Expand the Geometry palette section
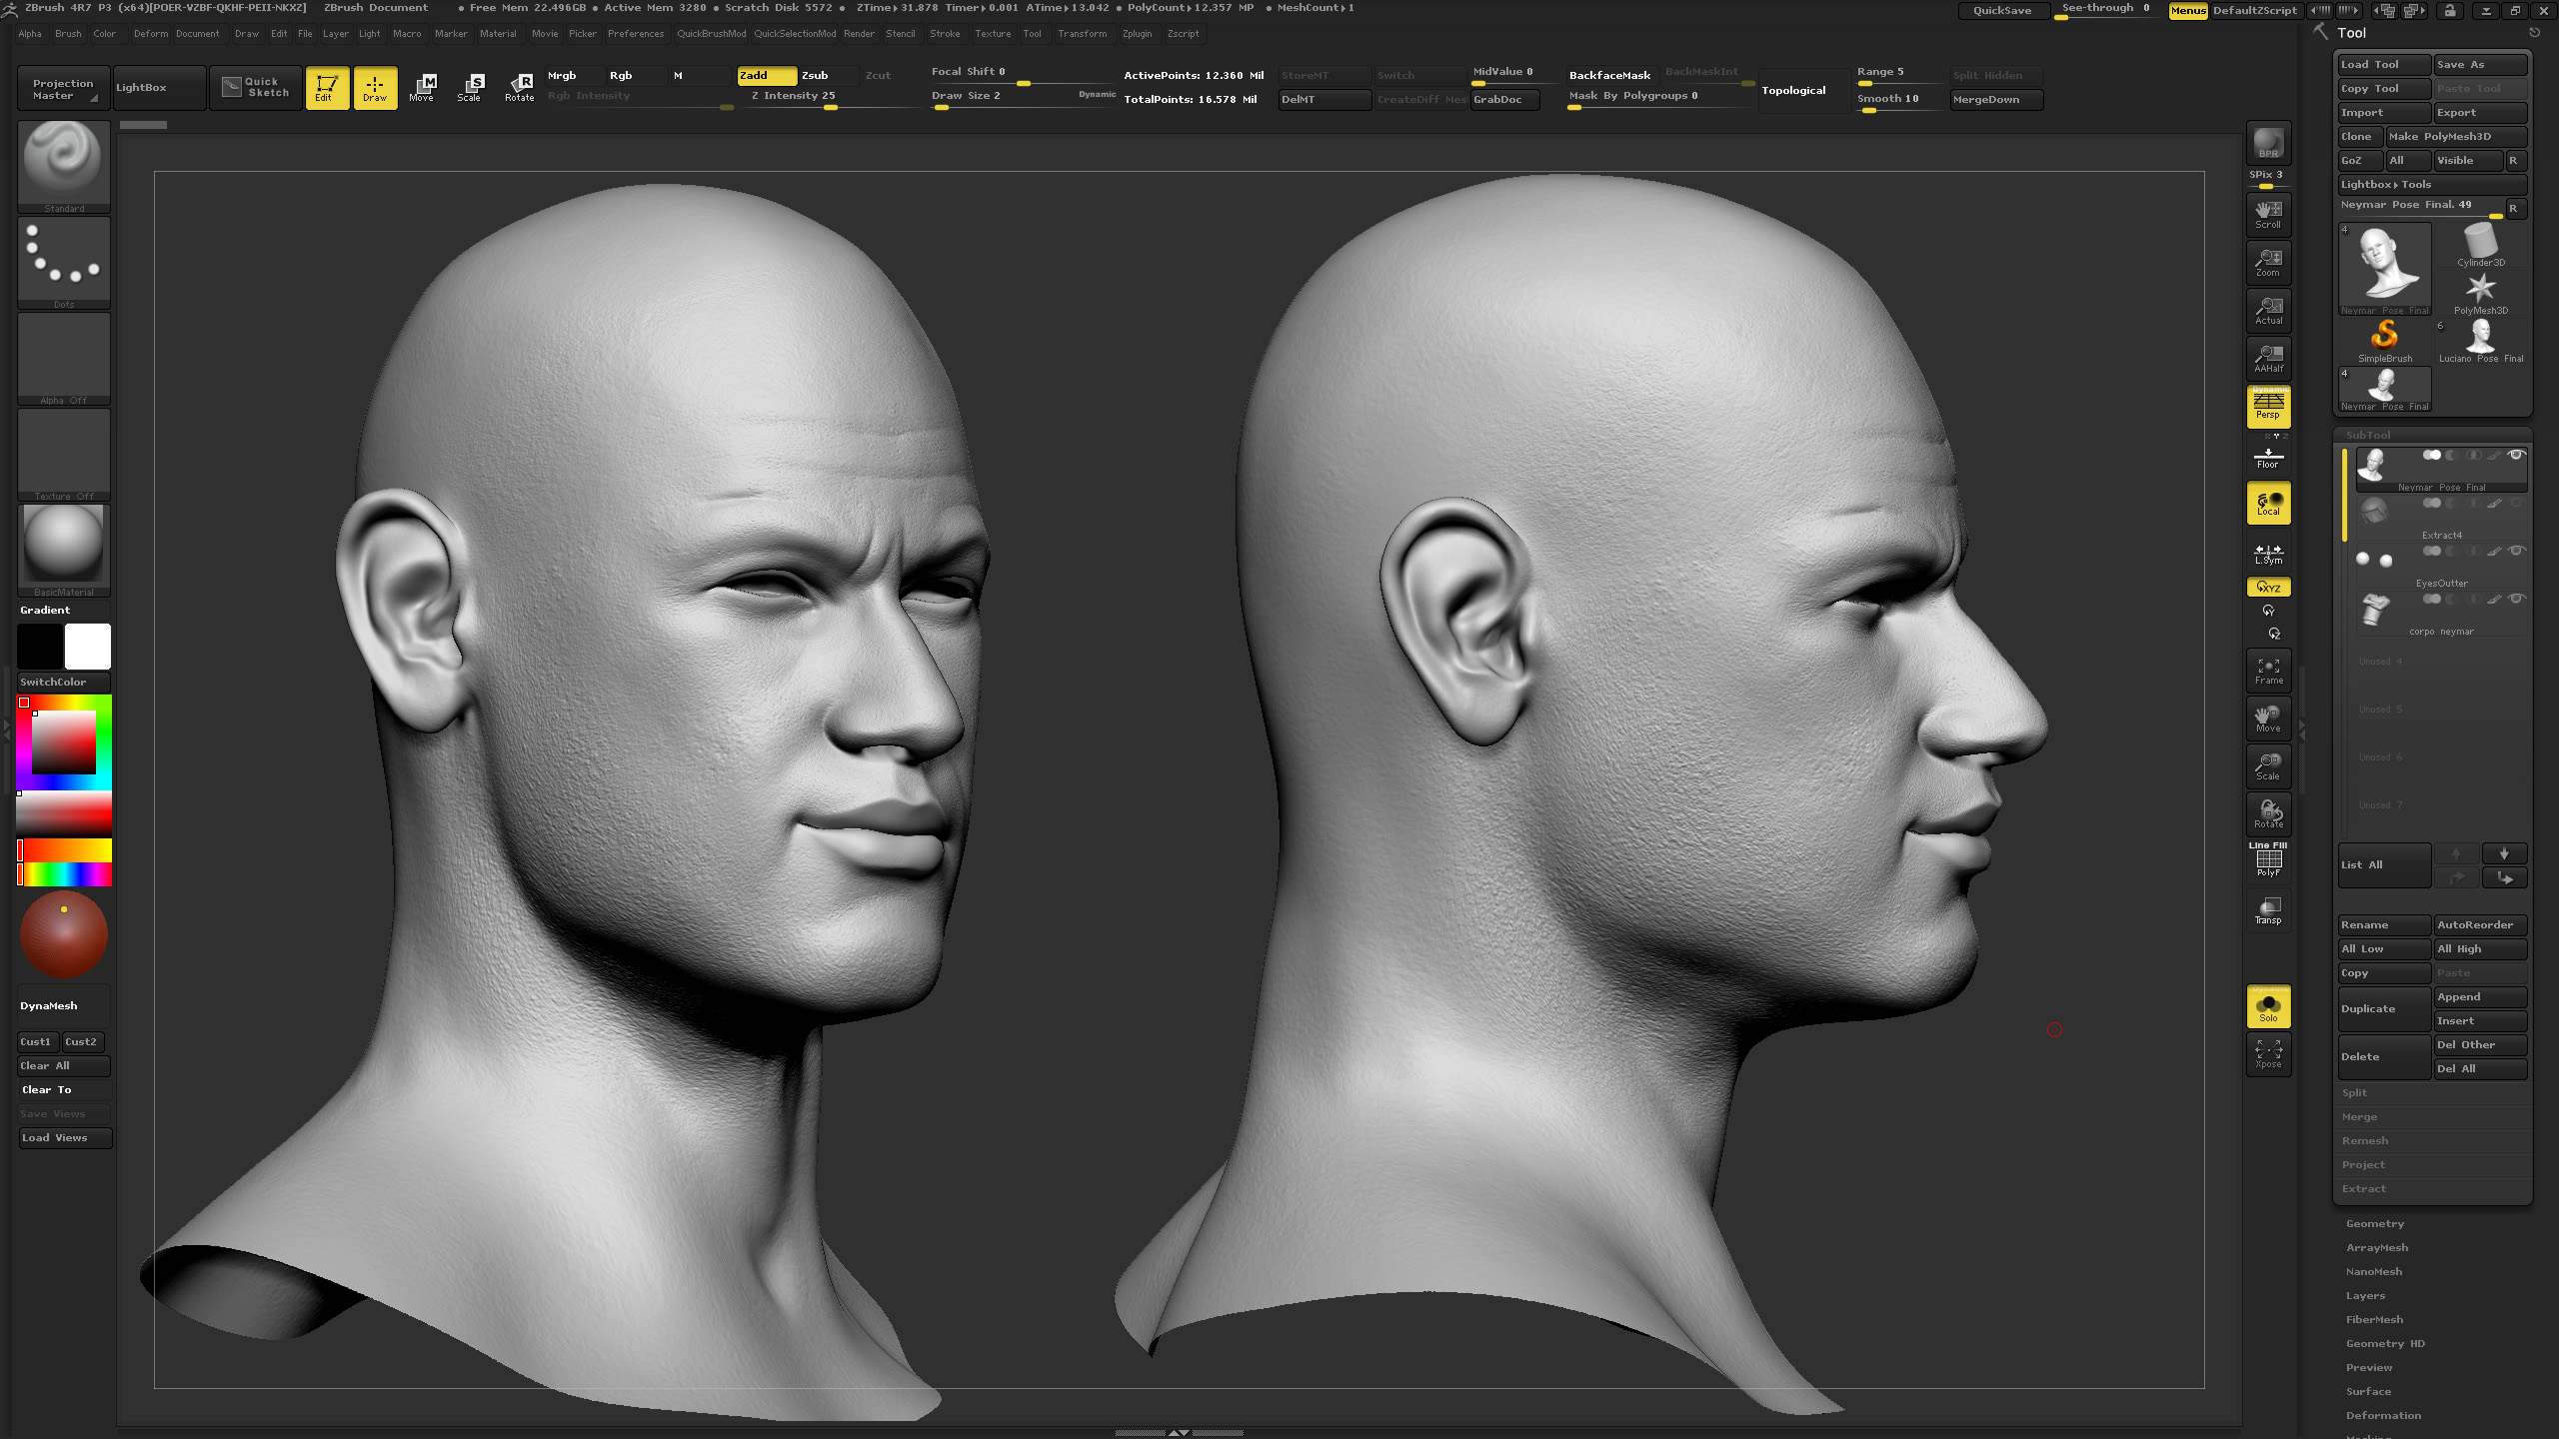The height and width of the screenshot is (1439, 2559). pos(2375,1224)
